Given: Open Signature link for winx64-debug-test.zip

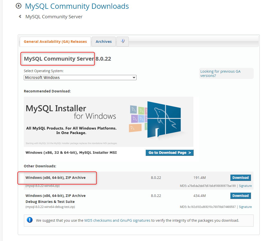Looking at the screenshot, I should point(245,207).
